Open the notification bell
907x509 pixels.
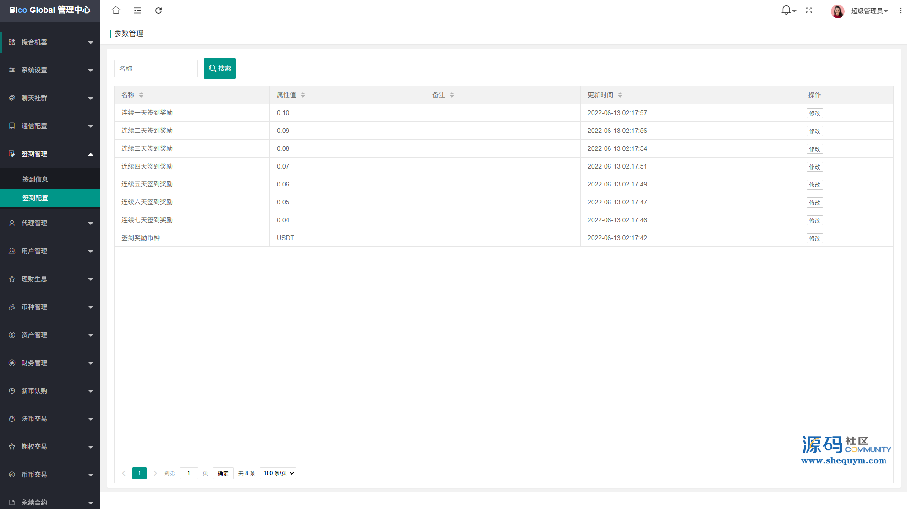click(786, 10)
